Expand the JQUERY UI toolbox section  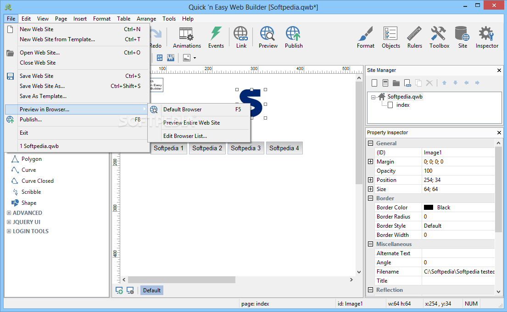point(9,222)
